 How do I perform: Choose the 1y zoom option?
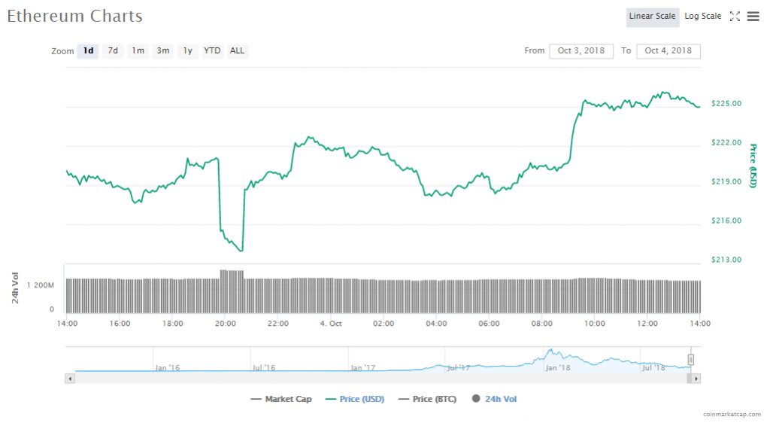187,51
